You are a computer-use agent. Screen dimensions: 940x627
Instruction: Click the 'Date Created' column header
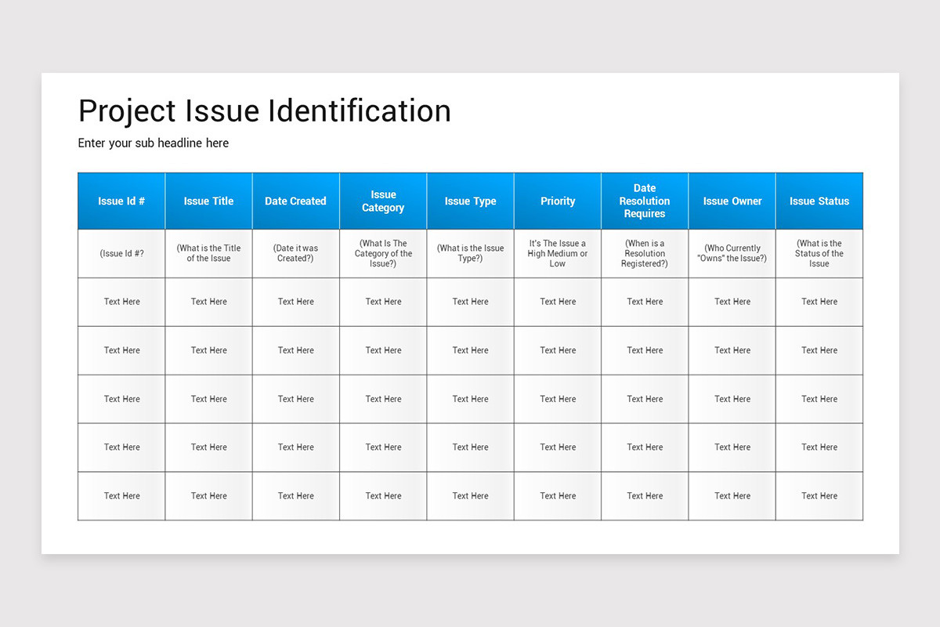pyautogui.click(x=295, y=201)
